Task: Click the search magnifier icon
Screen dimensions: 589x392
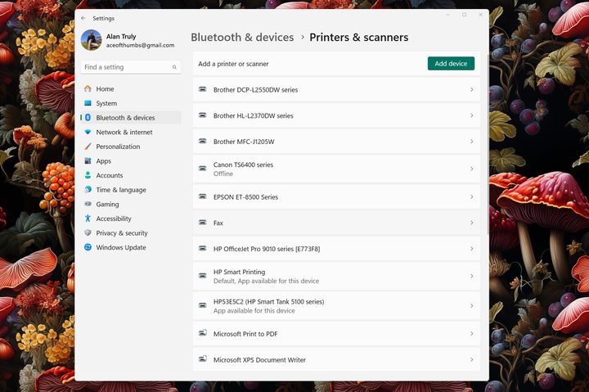Action: [x=174, y=67]
